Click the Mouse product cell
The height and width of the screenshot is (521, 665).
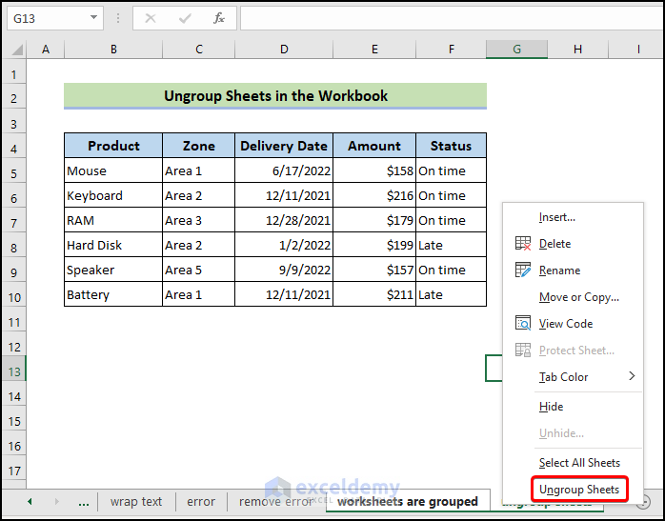tap(113, 170)
